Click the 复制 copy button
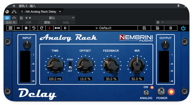The image size is (193, 105). pos(47,22)
